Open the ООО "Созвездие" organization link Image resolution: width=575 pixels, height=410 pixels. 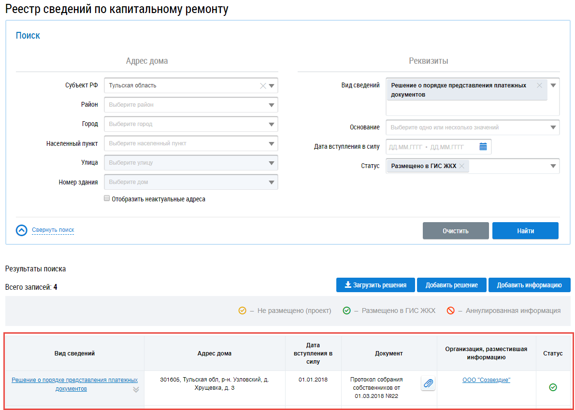[x=486, y=380]
